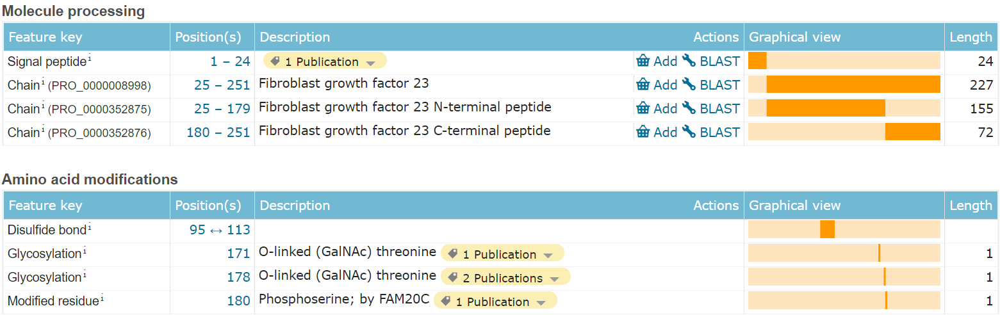Click basket icon for C-terminal peptide row

tap(643, 132)
